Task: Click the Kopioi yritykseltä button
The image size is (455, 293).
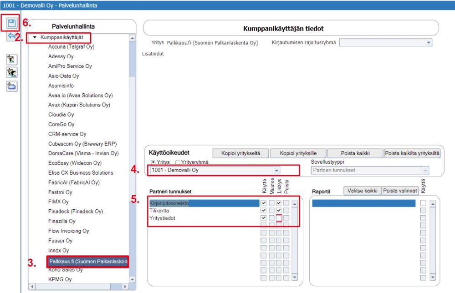Action: (240, 153)
